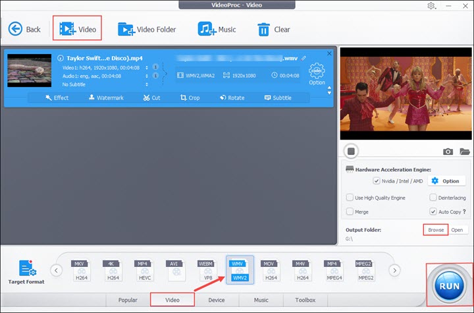Import a Video Folder
The height and width of the screenshot is (313, 474).
point(147,29)
